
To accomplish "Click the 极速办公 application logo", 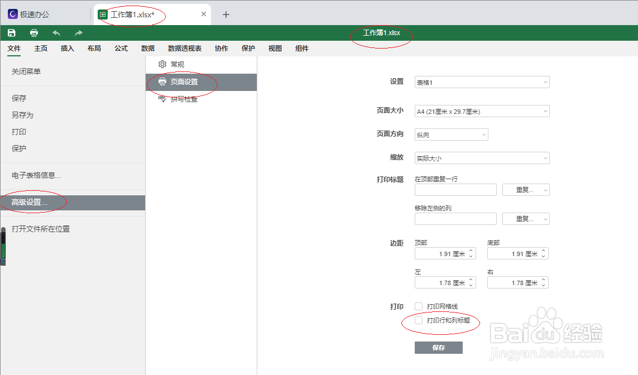I will [12, 13].
